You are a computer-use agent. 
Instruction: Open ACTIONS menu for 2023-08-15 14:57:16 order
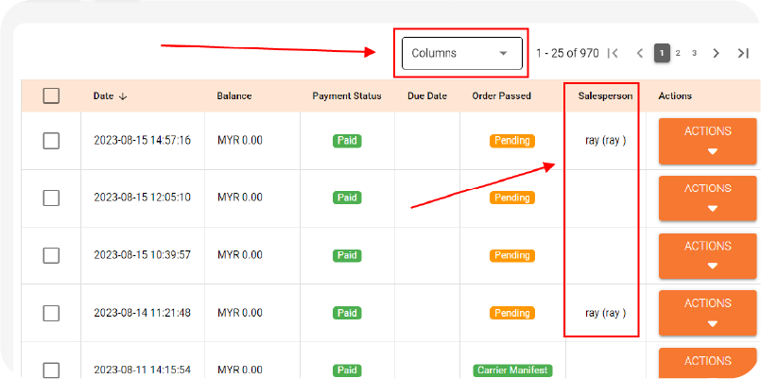coord(708,141)
